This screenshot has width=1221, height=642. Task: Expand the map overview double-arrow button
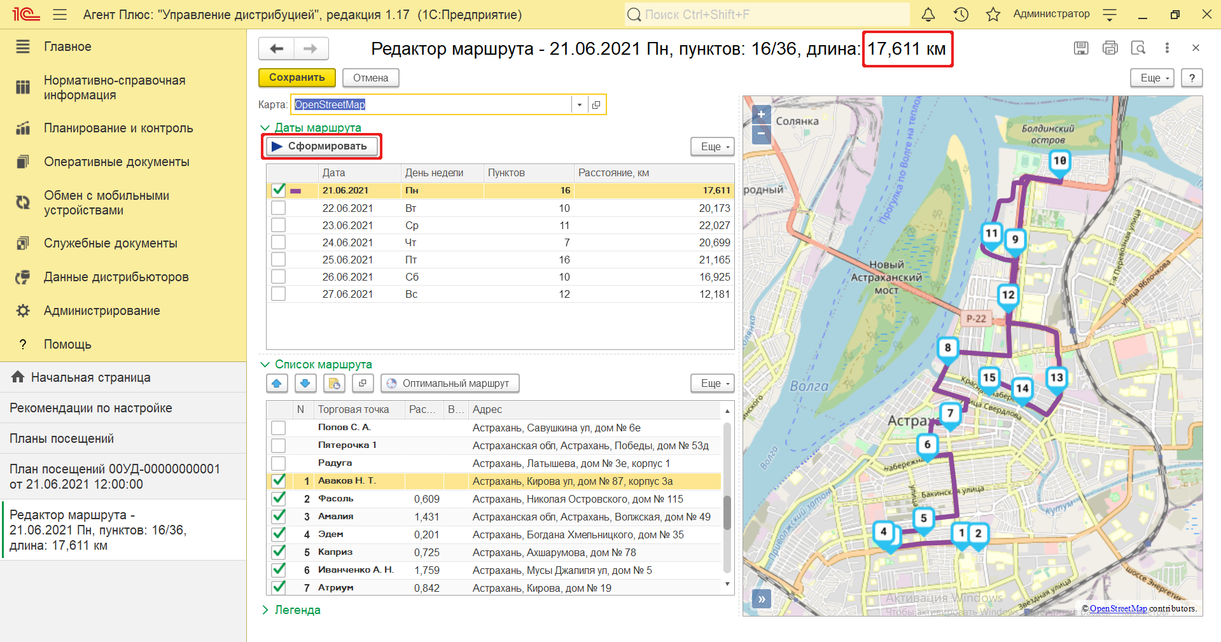(x=761, y=599)
